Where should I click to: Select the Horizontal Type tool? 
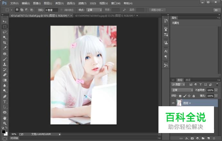click(4, 102)
